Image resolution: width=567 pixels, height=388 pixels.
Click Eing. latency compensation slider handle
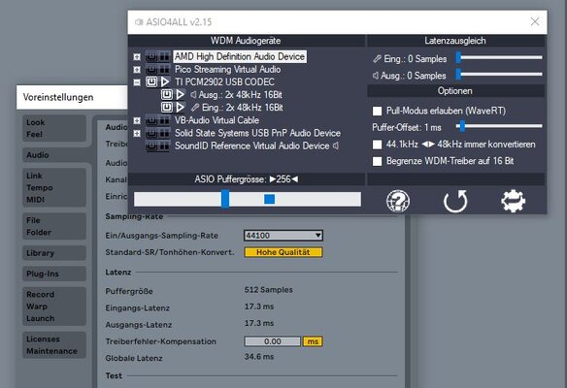coord(458,57)
